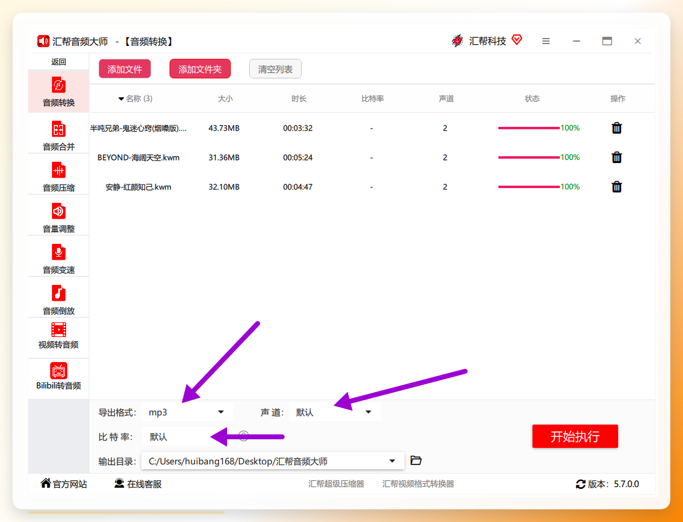Click the 官方网站 home icon
Image resolution: width=683 pixels, height=522 pixels.
tap(46, 483)
